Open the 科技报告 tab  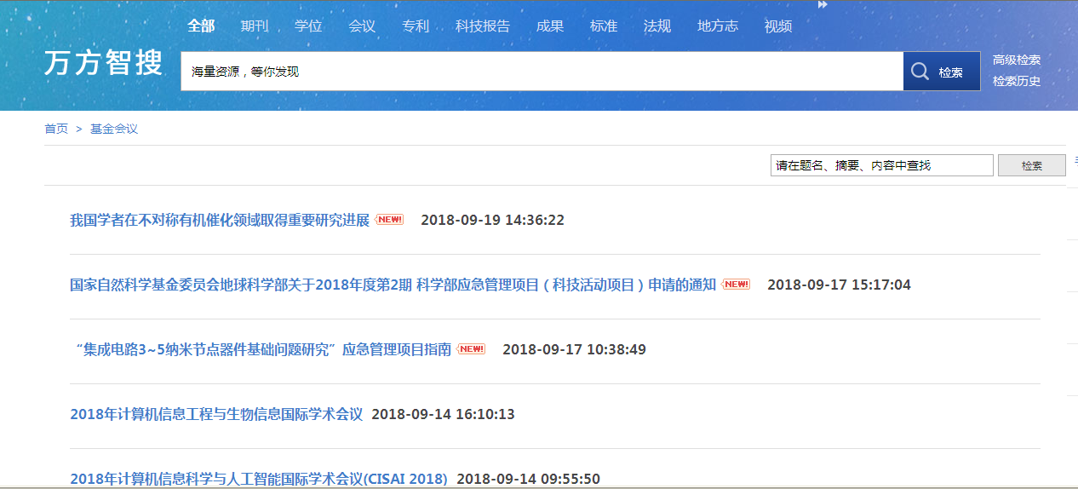[482, 26]
